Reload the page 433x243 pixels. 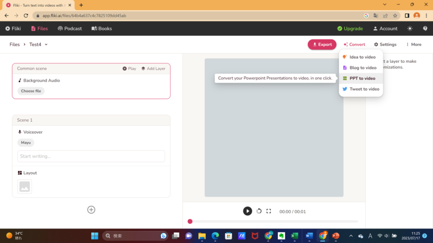[26, 16]
